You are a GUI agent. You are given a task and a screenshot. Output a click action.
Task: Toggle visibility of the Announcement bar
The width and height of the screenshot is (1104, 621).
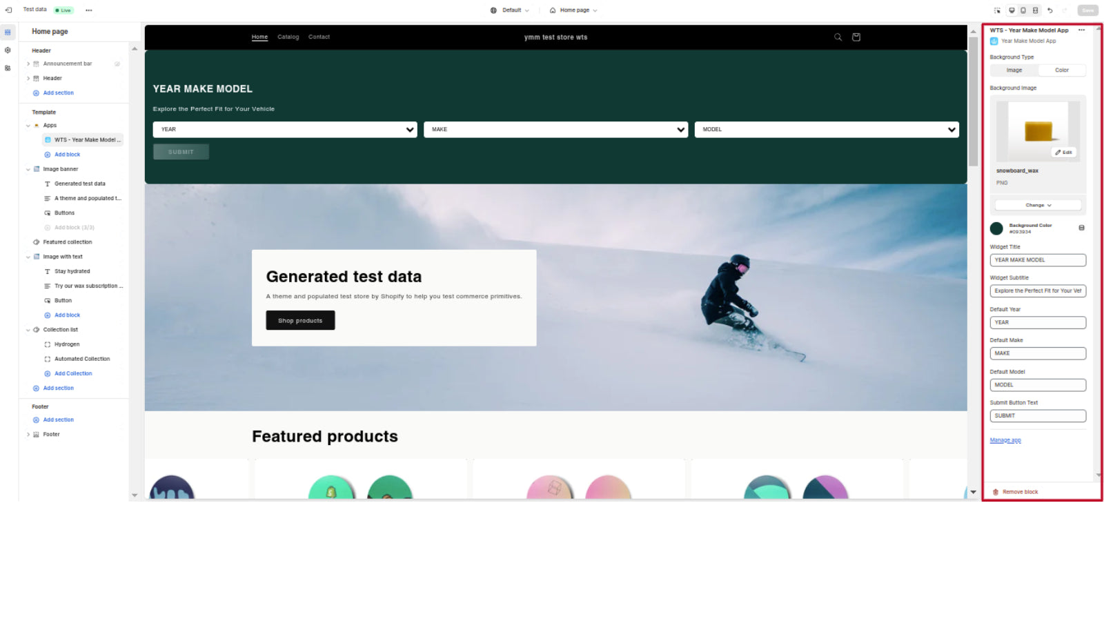coord(117,63)
